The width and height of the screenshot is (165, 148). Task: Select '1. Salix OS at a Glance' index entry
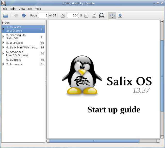pyautogui.click(x=23, y=29)
